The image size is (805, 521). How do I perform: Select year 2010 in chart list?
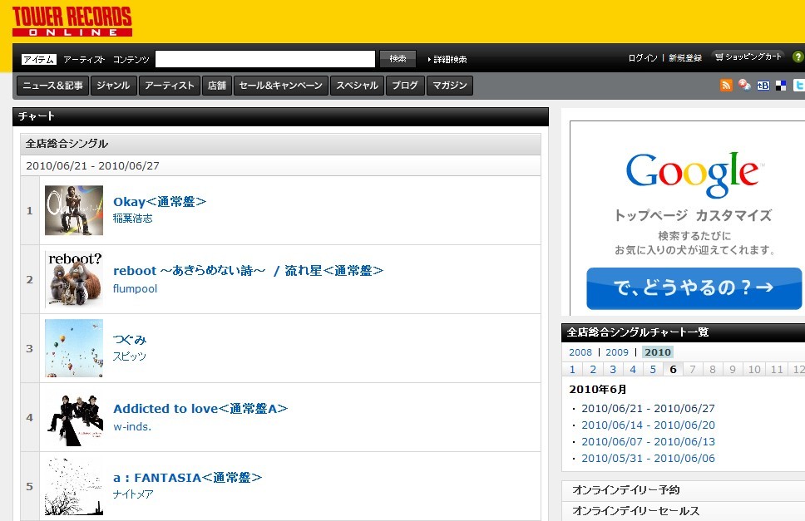click(x=658, y=352)
